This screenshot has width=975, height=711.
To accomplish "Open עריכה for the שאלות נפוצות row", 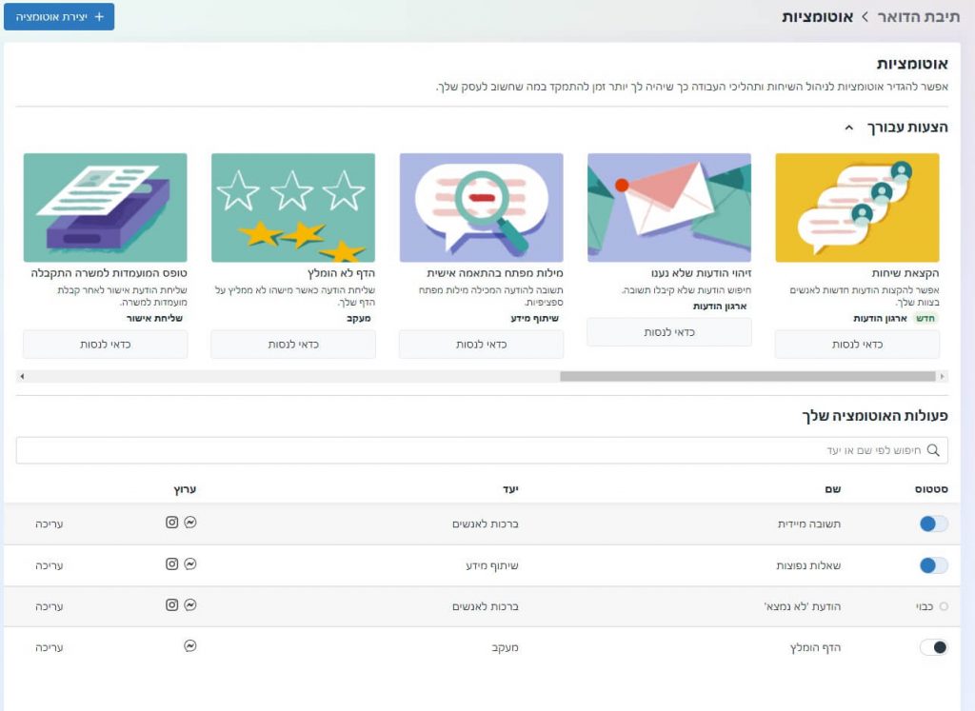I will click(50, 565).
